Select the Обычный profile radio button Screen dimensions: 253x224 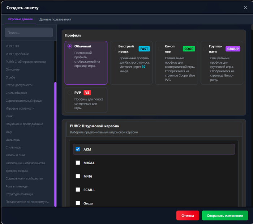tap(70, 46)
